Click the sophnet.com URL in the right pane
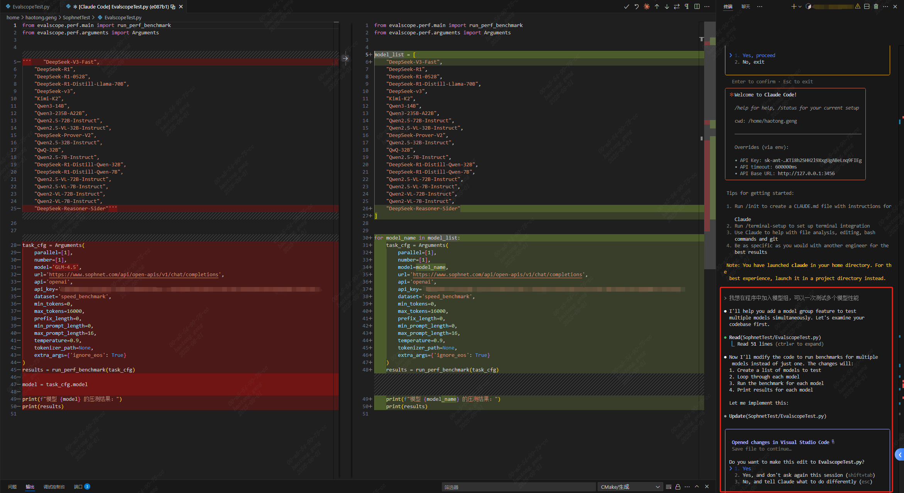 pyautogui.click(x=497, y=275)
